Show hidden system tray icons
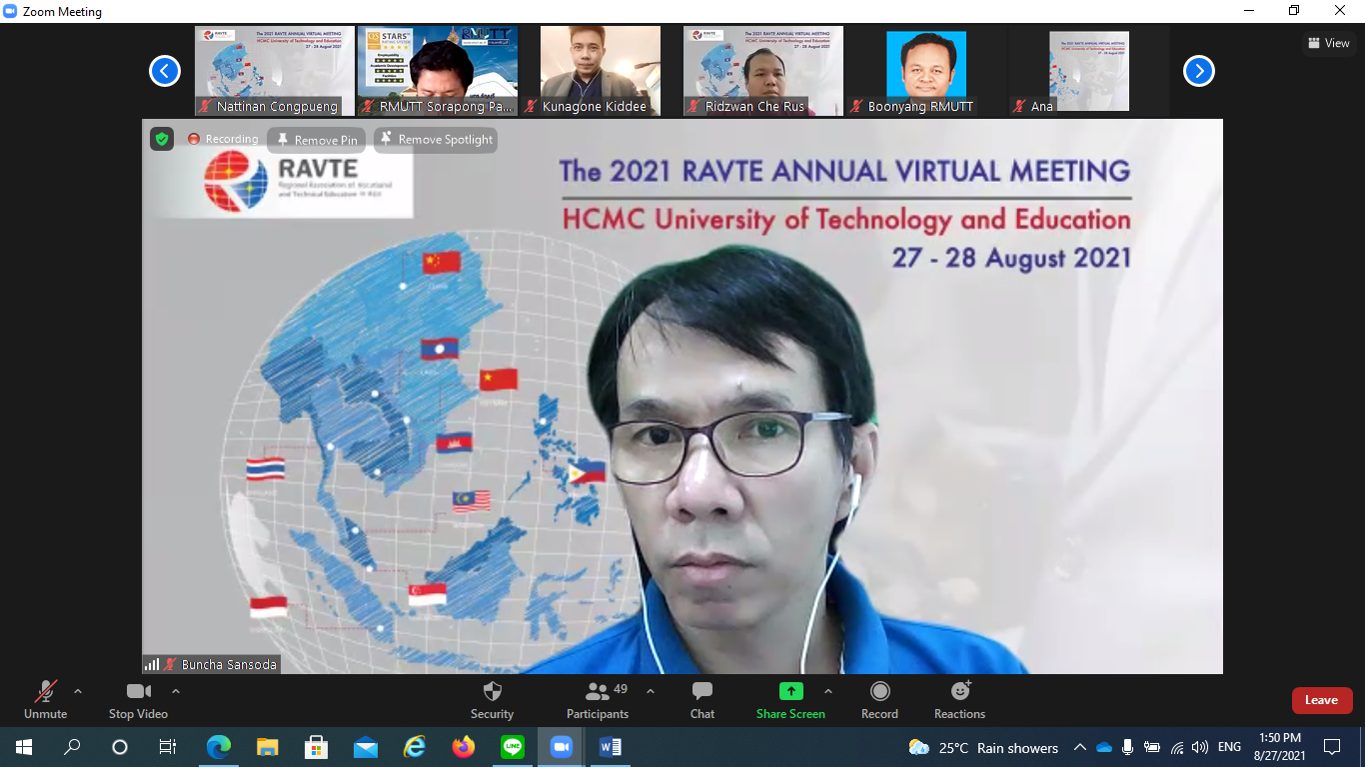The image size is (1365, 767). pos(1079,747)
